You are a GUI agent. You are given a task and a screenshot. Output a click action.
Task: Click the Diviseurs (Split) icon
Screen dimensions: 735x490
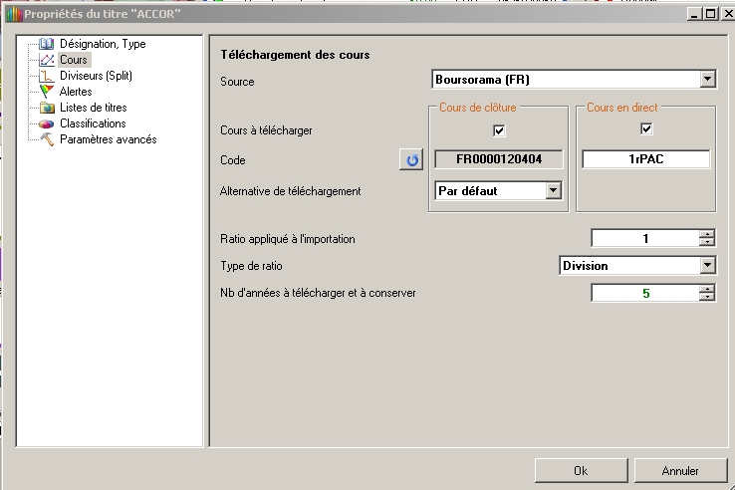click(46, 76)
